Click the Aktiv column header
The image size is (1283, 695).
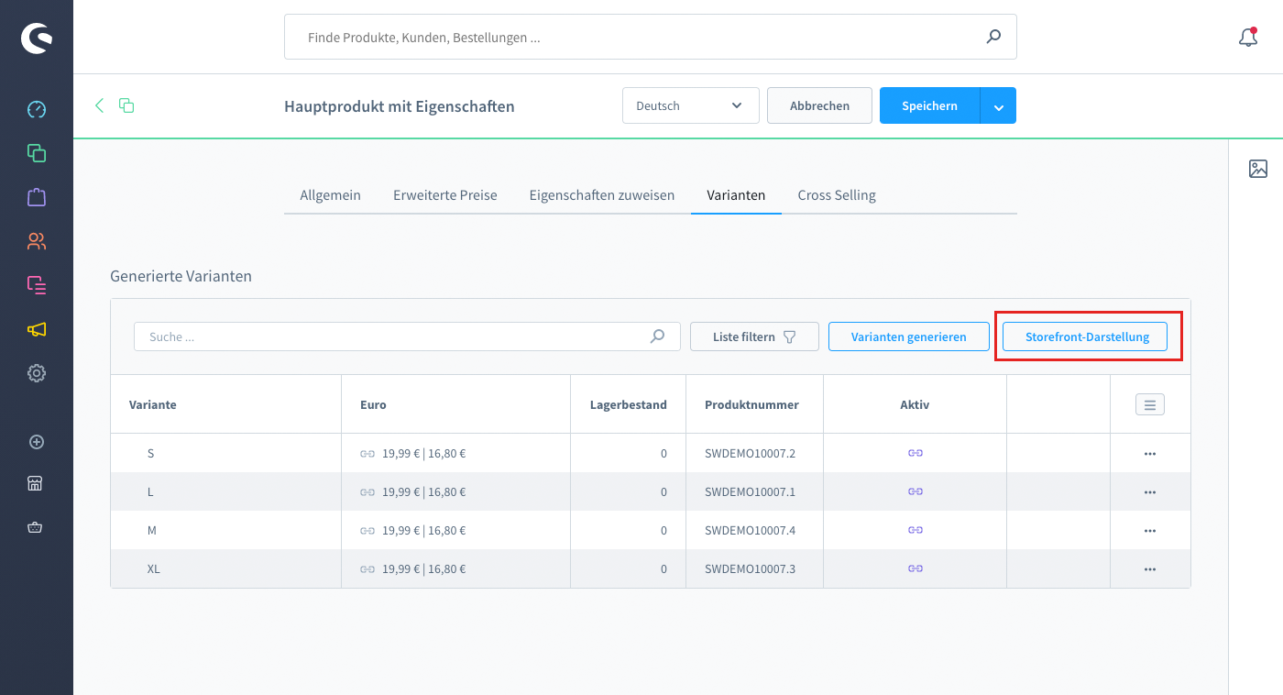click(x=915, y=404)
